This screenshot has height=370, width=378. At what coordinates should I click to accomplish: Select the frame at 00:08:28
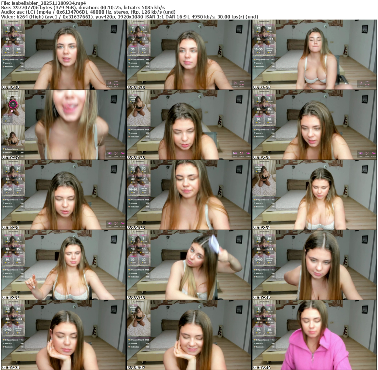pos(63,335)
